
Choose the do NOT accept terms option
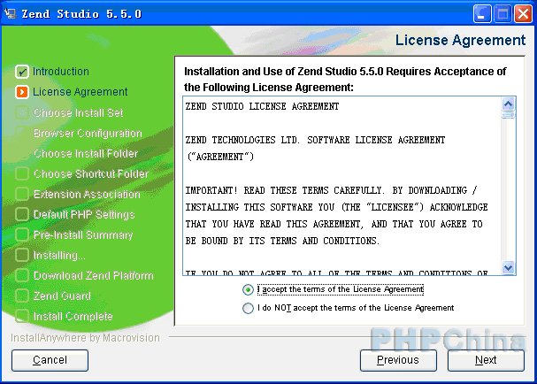[x=248, y=308]
